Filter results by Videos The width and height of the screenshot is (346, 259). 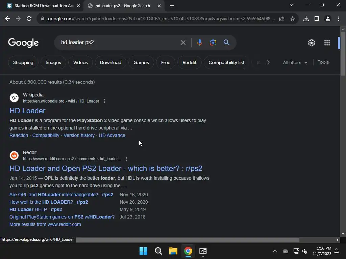[80, 62]
